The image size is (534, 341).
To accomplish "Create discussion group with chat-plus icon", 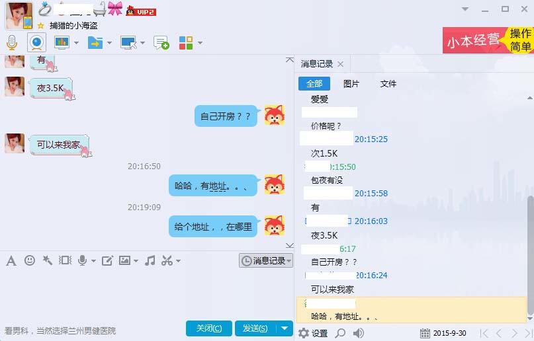I will coord(161,43).
